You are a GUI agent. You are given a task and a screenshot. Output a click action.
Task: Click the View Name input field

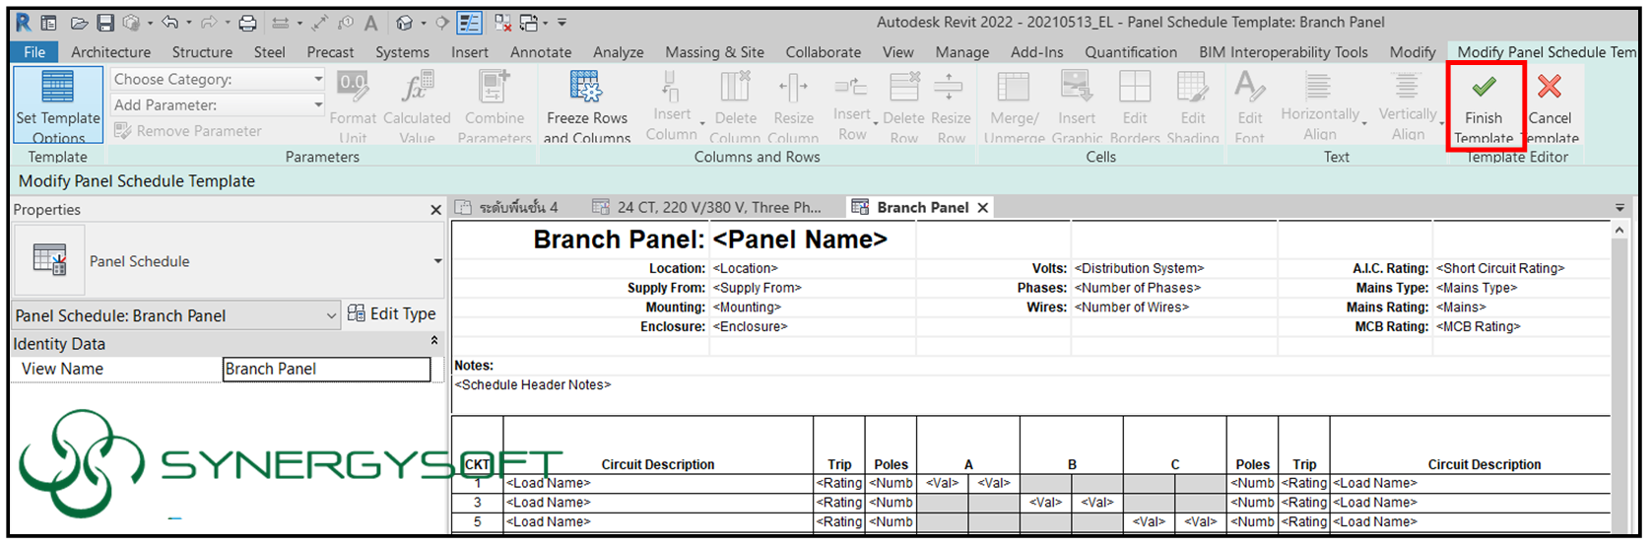pos(326,369)
